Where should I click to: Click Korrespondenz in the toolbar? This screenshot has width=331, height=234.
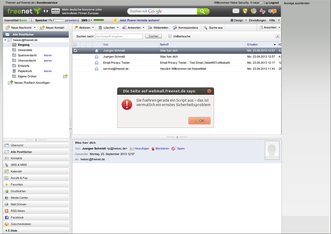point(186,28)
